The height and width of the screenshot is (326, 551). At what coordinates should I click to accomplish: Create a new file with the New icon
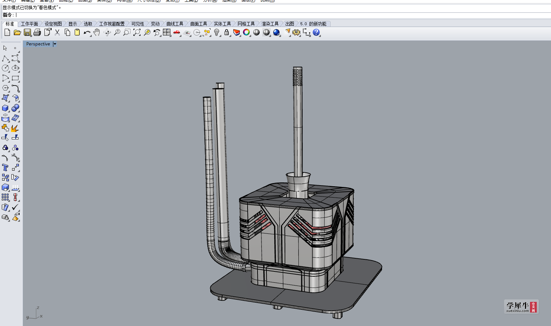point(7,33)
